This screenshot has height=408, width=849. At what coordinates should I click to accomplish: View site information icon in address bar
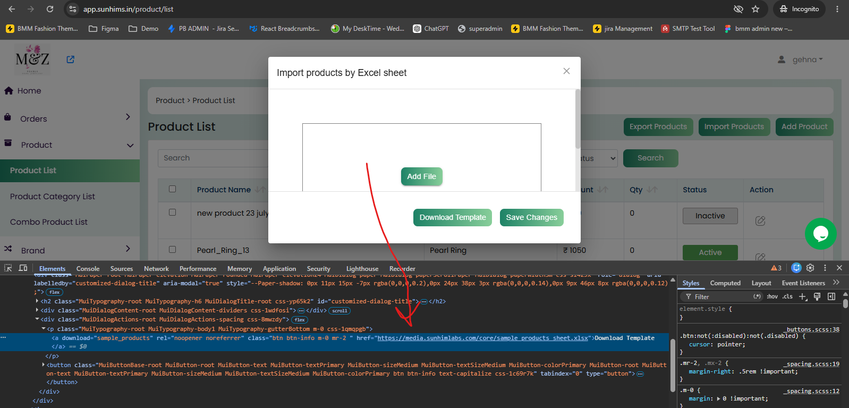coord(73,9)
